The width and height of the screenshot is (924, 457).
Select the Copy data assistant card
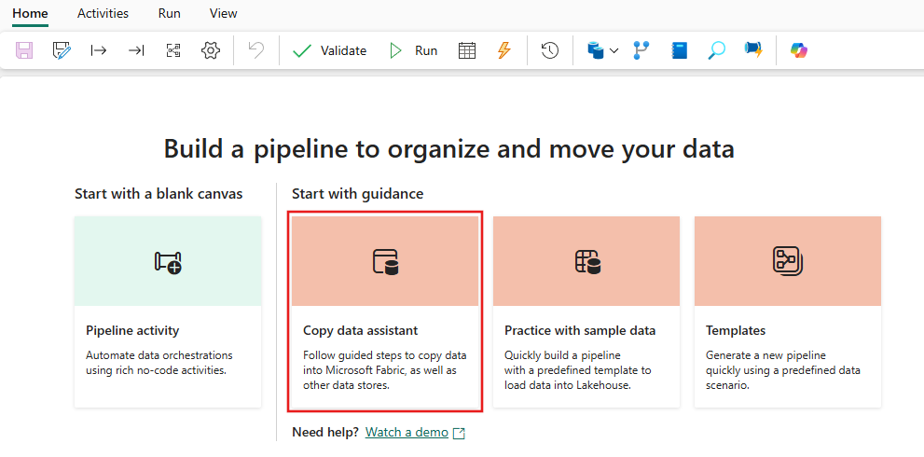pyautogui.click(x=385, y=311)
